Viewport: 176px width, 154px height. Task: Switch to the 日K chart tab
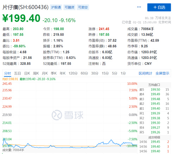click(x=27, y=73)
